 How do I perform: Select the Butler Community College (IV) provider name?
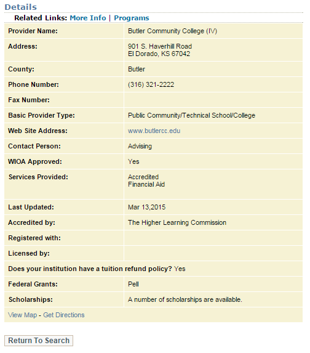pos(172,31)
